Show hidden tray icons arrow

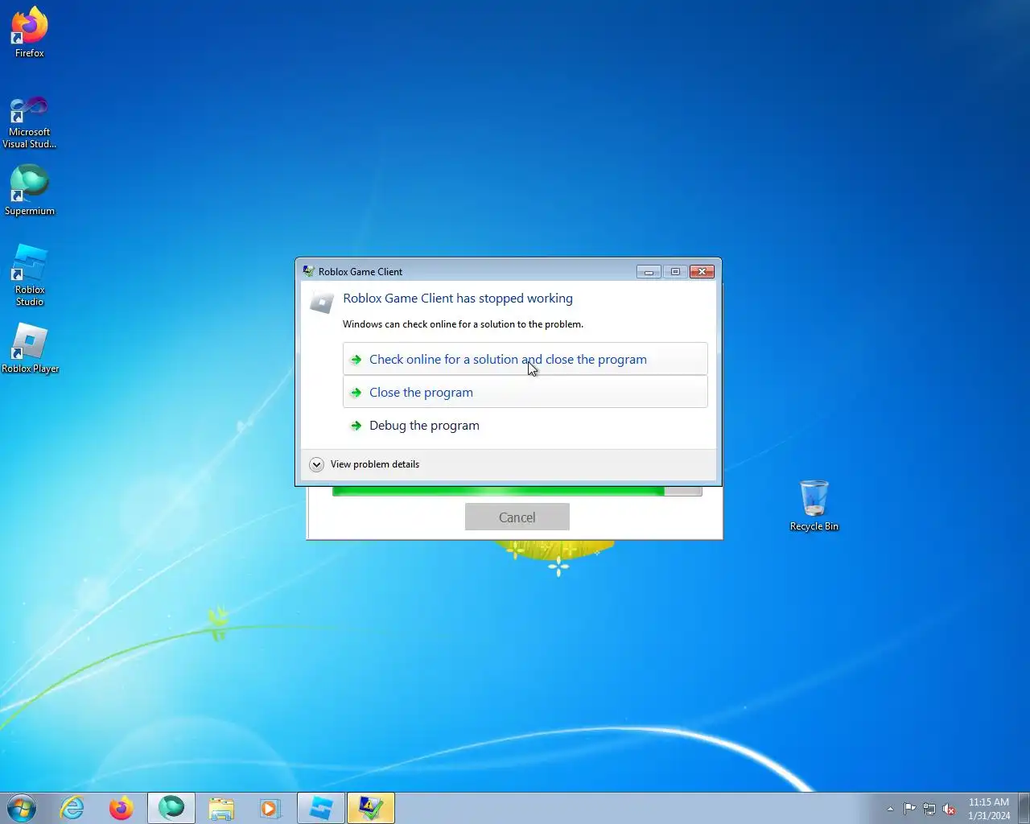click(890, 809)
